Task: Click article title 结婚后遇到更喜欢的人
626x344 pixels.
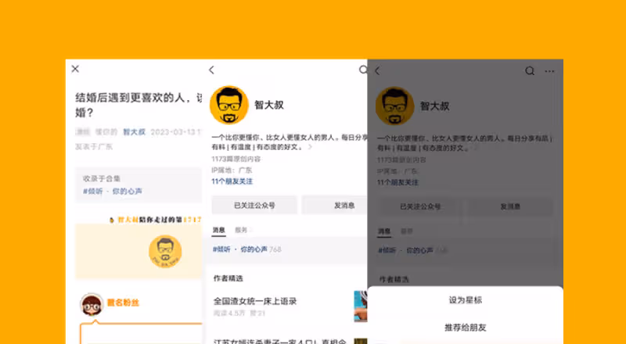Action: [x=139, y=105]
